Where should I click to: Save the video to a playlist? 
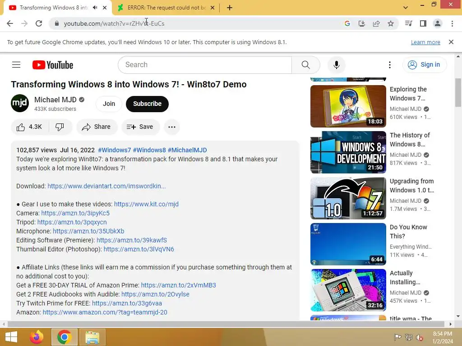[x=140, y=127]
